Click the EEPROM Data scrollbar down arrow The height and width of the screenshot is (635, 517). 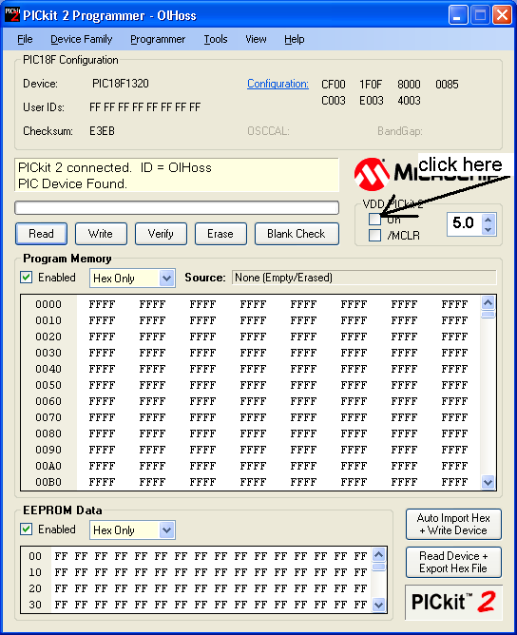(379, 605)
